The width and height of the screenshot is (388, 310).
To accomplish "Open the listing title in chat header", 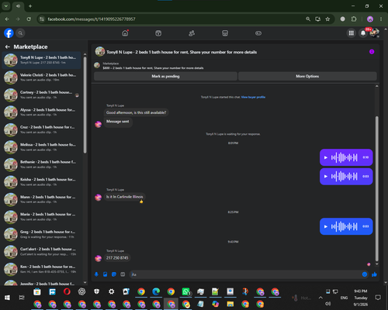I will pyautogui.click(x=182, y=52).
